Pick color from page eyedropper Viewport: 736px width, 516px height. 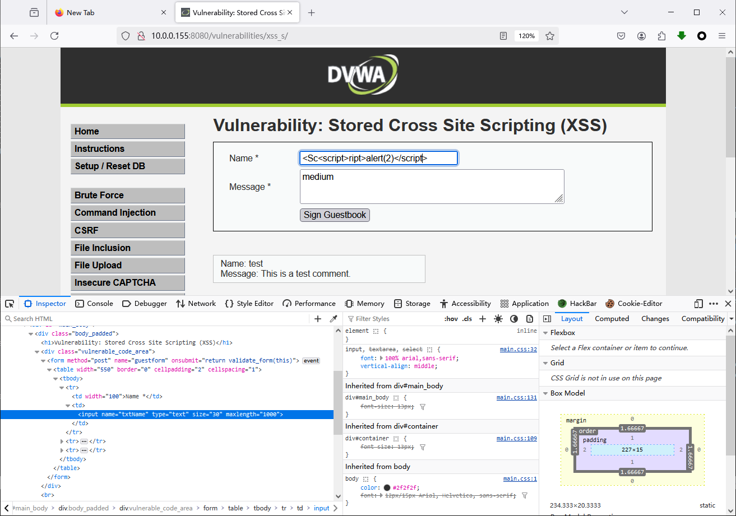[x=333, y=319]
